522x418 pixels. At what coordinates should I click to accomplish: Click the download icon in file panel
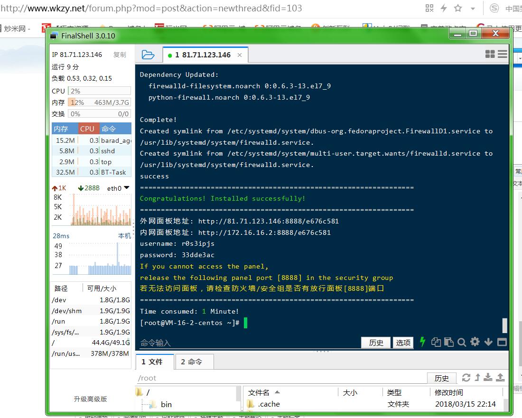pyautogui.click(x=488, y=378)
